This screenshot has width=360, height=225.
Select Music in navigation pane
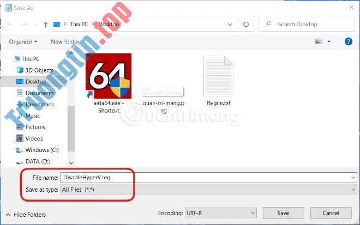click(x=33, y=116)
